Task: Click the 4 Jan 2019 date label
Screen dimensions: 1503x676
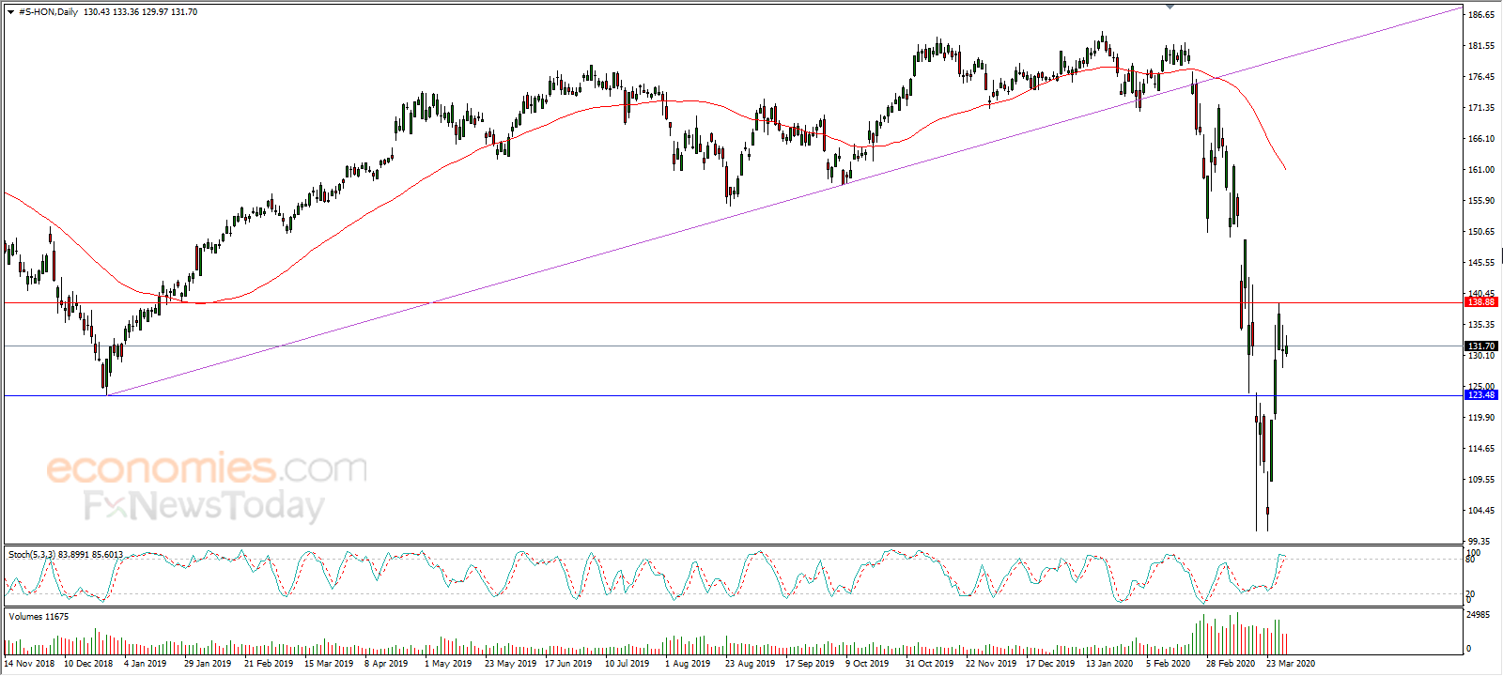Action: click(x=145, y=664)
